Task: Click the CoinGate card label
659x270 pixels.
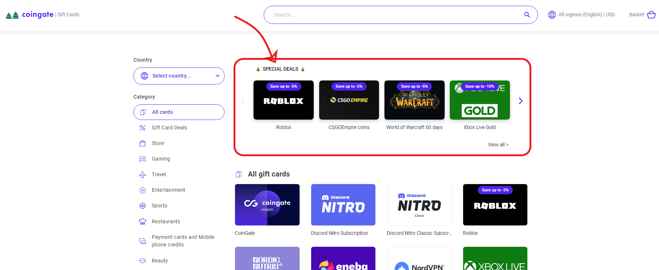Action: (x=245, y=233)
